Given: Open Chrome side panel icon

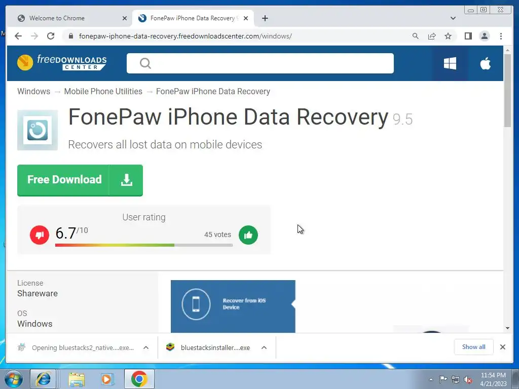Looking at the screenshot, I should 468,36.
